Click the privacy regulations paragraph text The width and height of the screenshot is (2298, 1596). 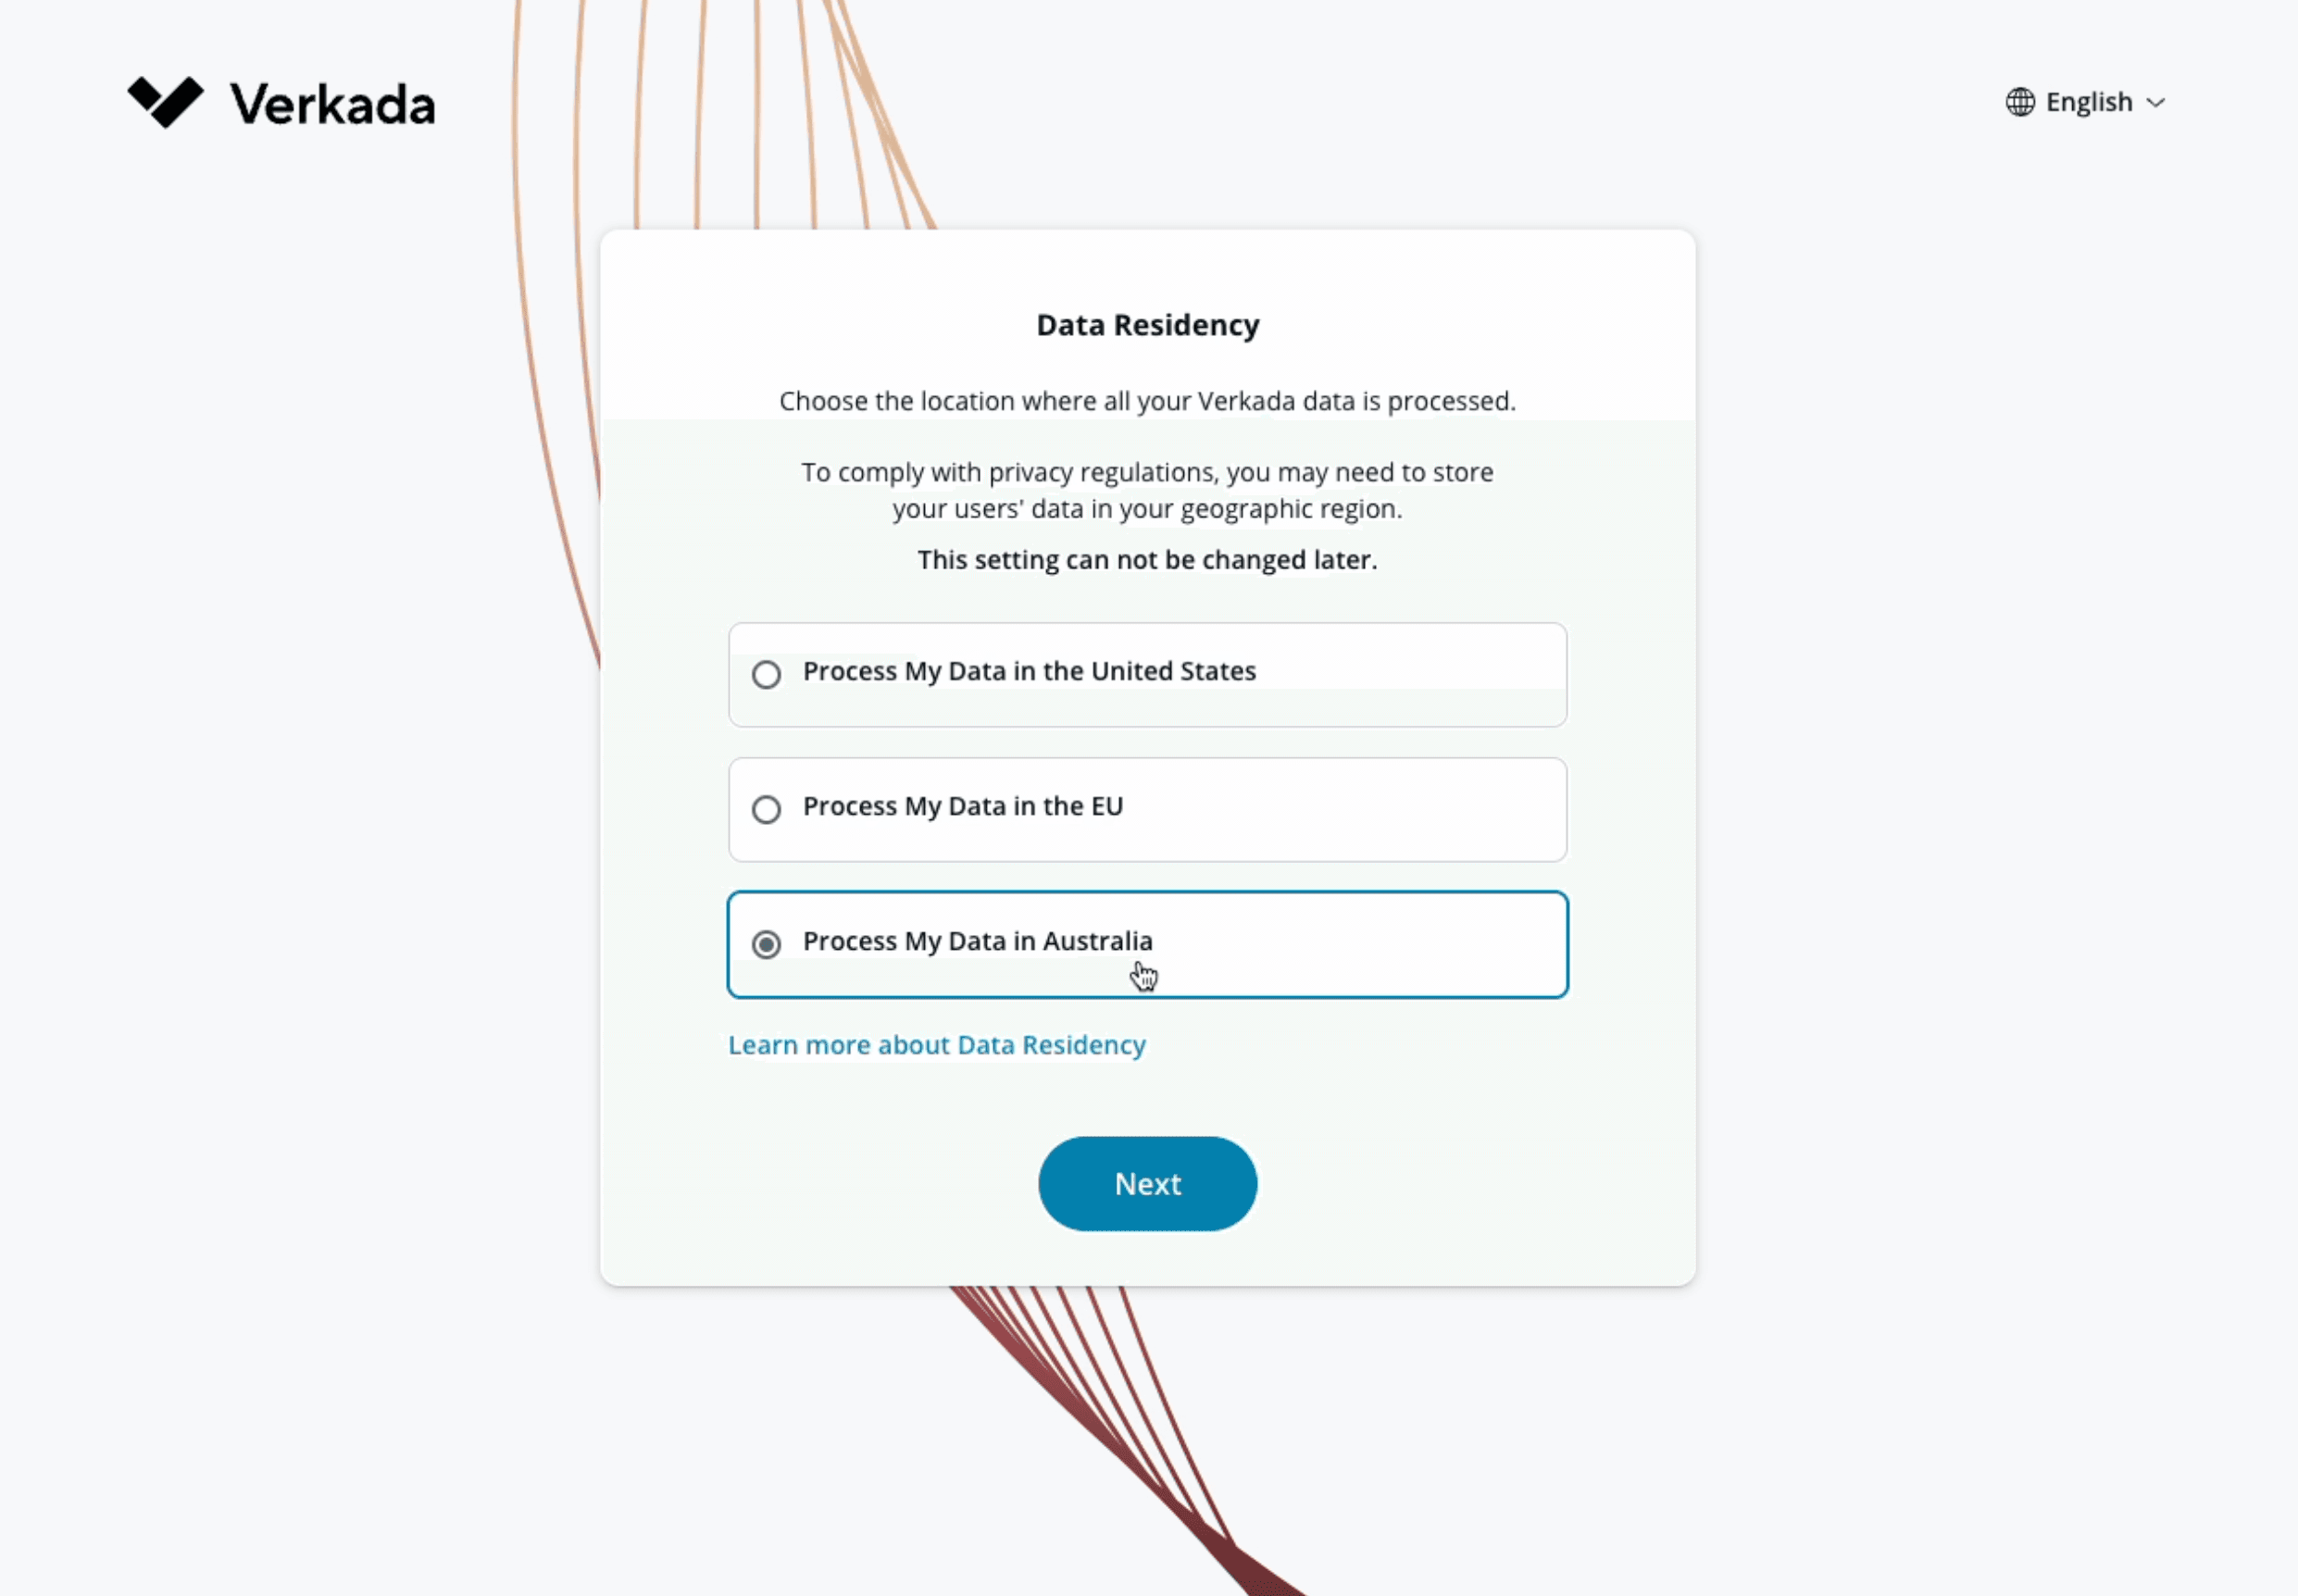[1147, 490]
